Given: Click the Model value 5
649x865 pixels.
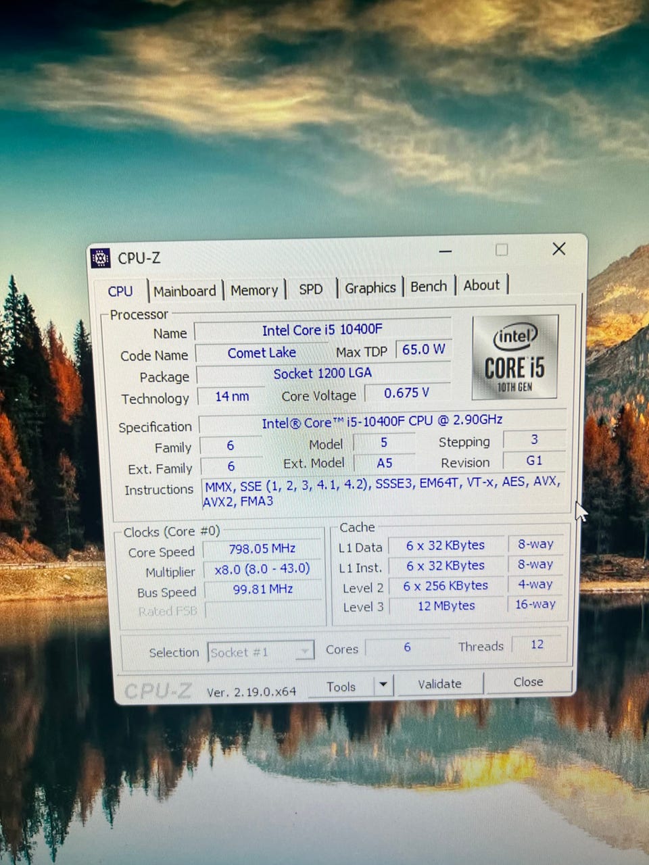Looking at the screenshot, I should [384, 443].
